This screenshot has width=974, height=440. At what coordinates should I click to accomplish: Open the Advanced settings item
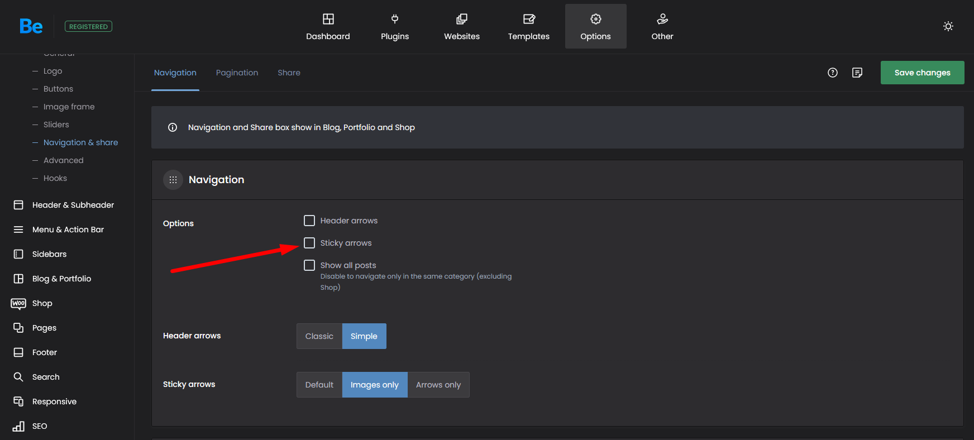pos(64,160)
